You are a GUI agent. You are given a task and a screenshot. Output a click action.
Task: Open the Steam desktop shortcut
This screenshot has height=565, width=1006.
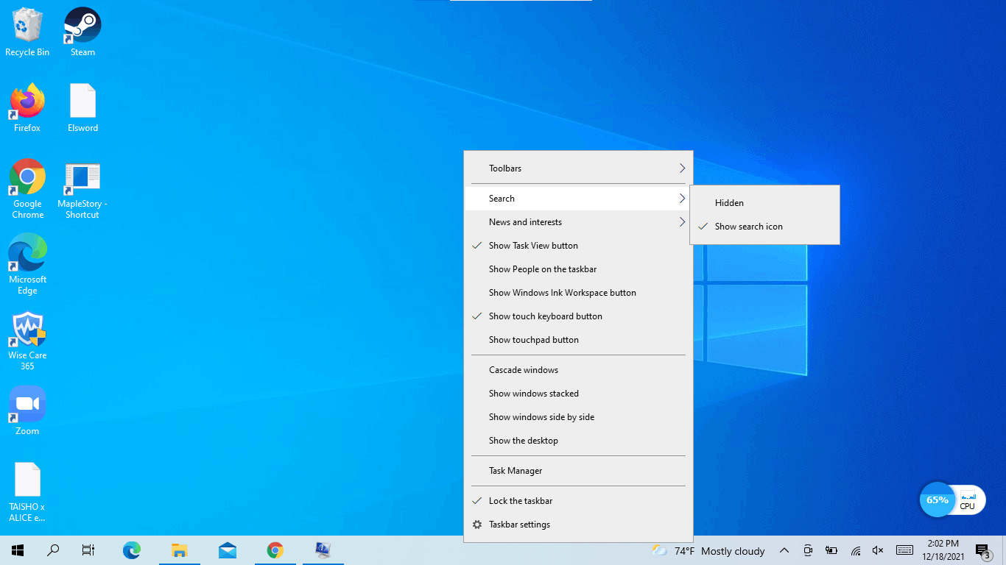82,31
